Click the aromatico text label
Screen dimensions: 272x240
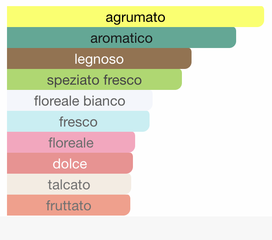tap(122, 38)
